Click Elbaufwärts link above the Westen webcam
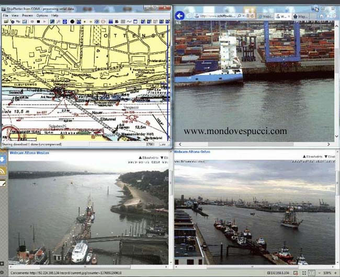This screenshot has height=277, width=340. 149,158
